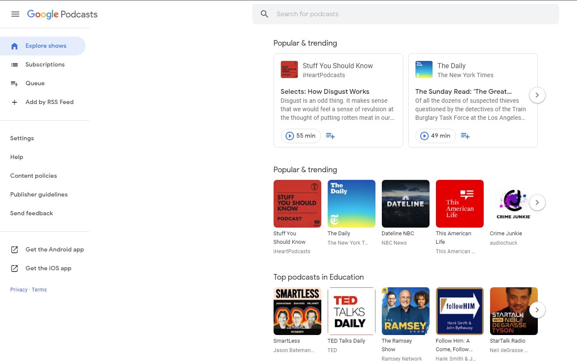
Task: Click episode title The Sunday Read
Action: tap(464, 92)
